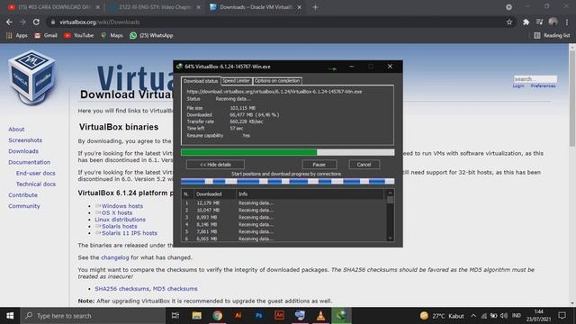
Task: Click the OS X hosts link
Action: tap(117, 212)
